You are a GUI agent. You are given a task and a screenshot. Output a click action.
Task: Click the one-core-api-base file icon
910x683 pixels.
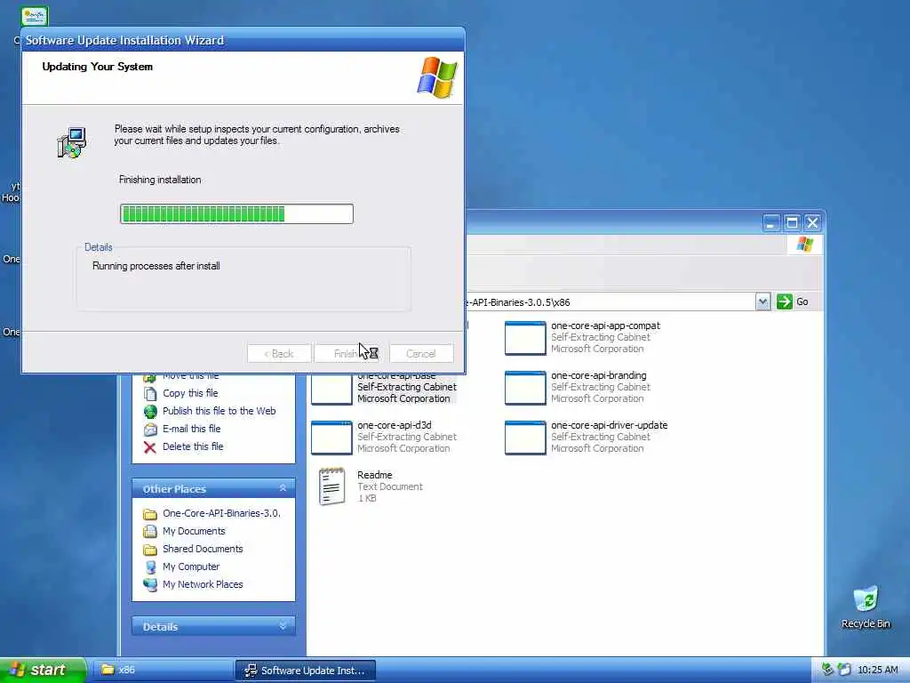pyautogui.click(x=331, y=390)
